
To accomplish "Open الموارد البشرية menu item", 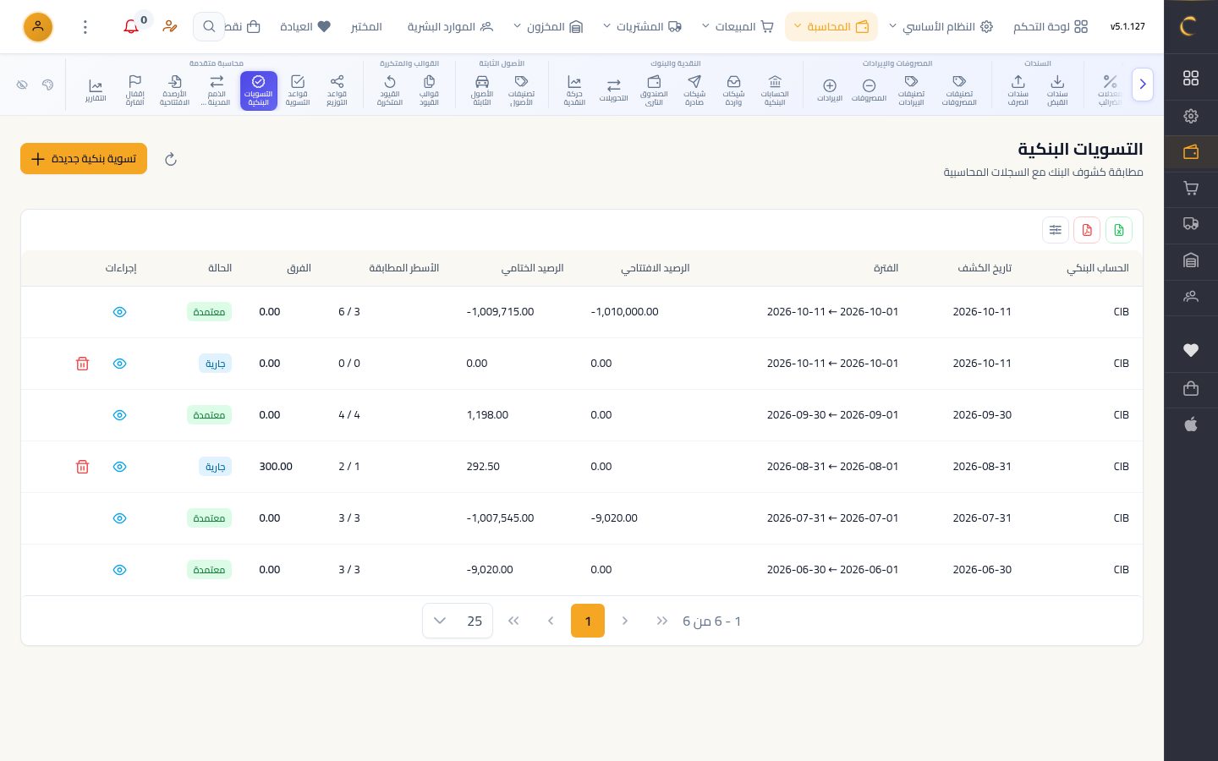I will click(x=450, y=27).
